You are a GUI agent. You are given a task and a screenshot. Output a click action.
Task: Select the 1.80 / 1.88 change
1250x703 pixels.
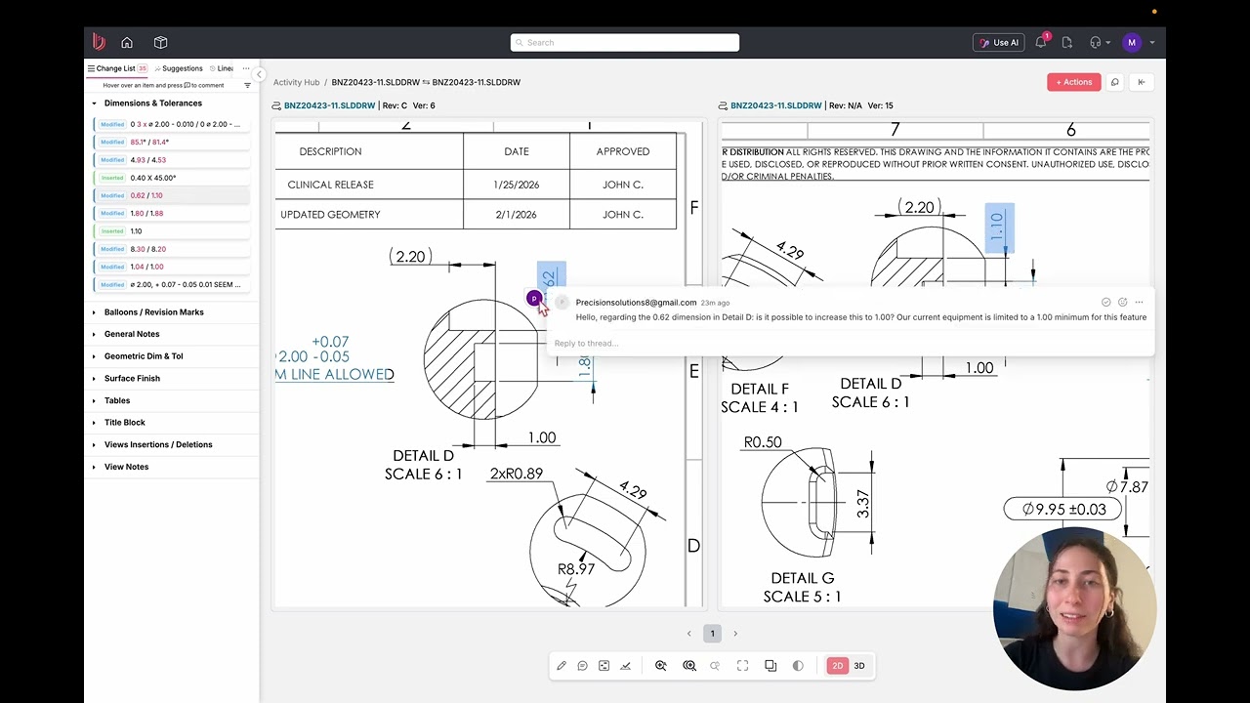click(171, 213)
